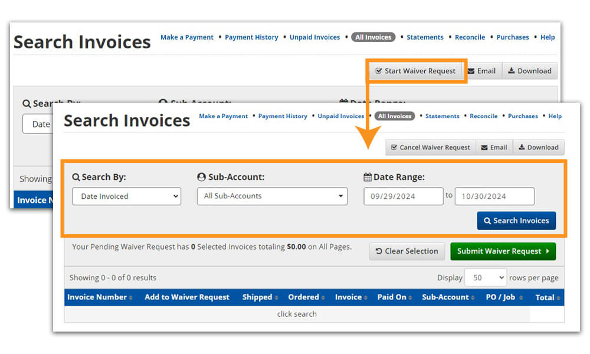This screenshot has width=590, height=354.
Task: Click the Clear Selection button
Action: pos(407,251)
